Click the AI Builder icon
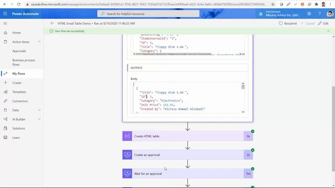 (6, 119)
